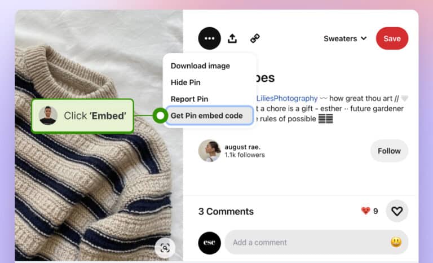Screen dimensions: 433x263
Task: Click the visual search lens icon
Action: (165, 248)
